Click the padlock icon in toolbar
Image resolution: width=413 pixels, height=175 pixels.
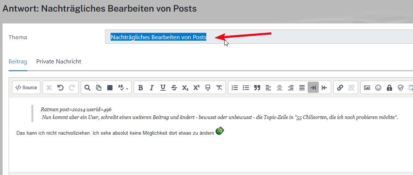389,88
